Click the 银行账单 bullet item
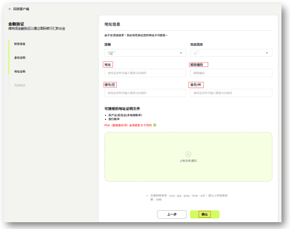The width and height of the screenshot is (290, 229). (x=114, y=119)
